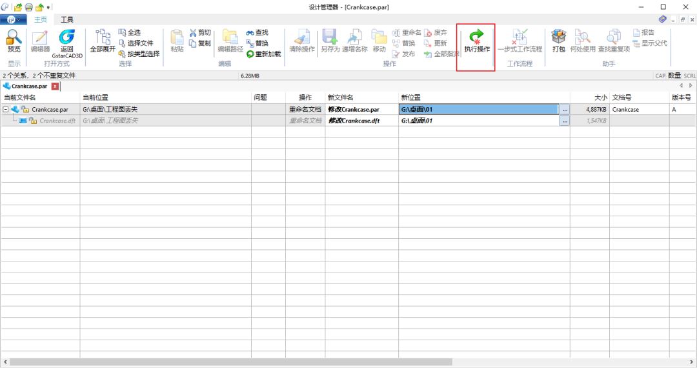
Task: Open the 预览 preview tool
Action: point(14,41)
